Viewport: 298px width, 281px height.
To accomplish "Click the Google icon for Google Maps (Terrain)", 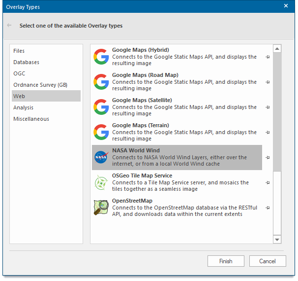I will 101,132.
